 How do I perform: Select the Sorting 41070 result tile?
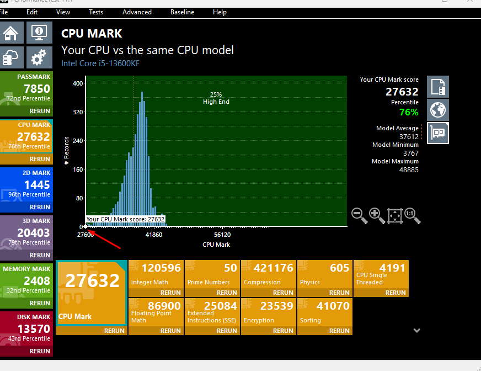pos(324,312)
